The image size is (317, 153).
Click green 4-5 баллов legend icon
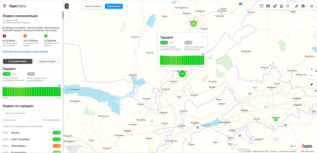[46, 36]
